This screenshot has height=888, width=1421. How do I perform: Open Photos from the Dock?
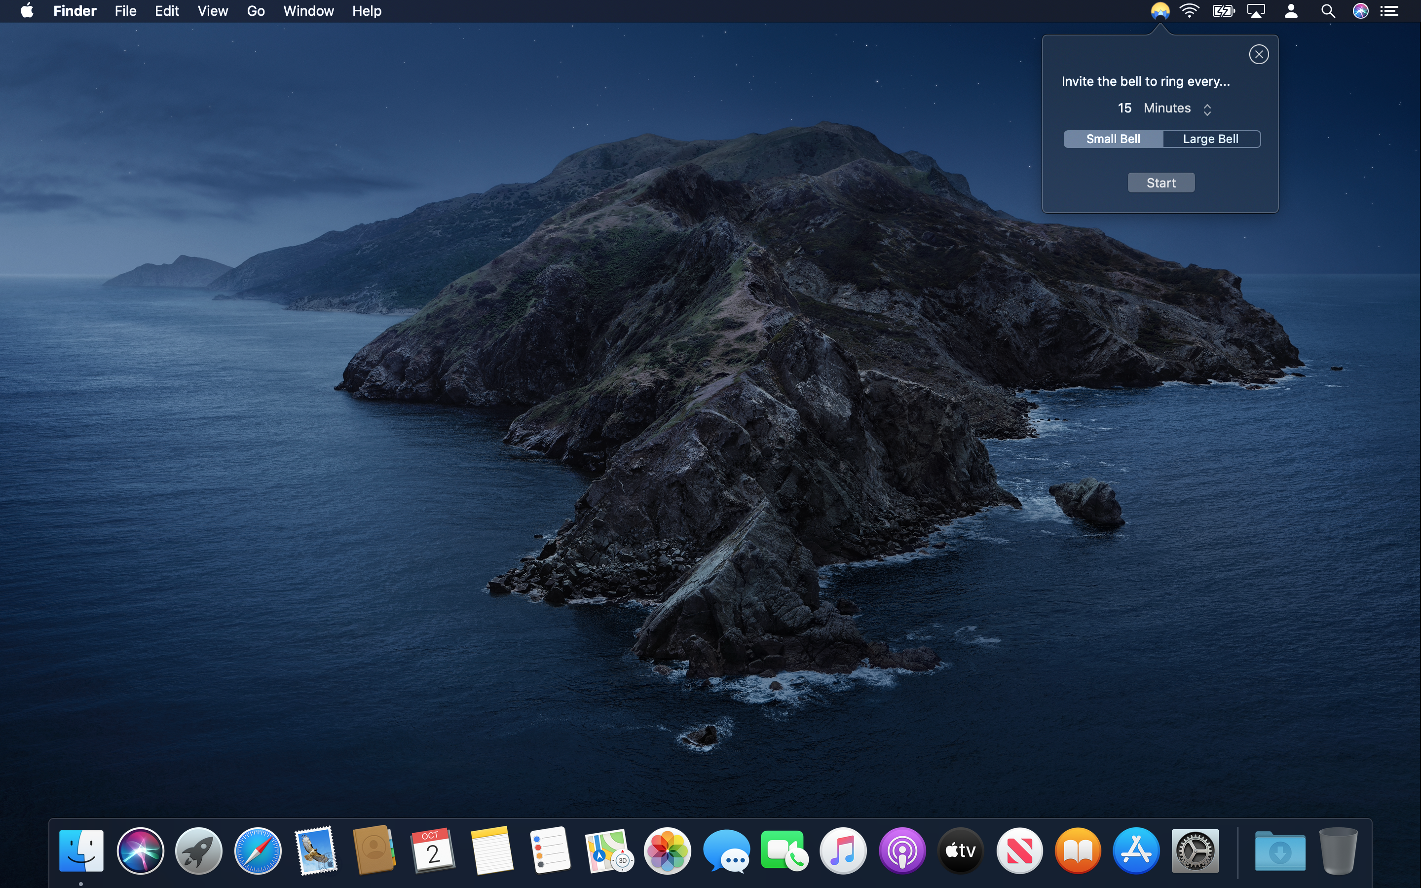click(x=668, y=850)
